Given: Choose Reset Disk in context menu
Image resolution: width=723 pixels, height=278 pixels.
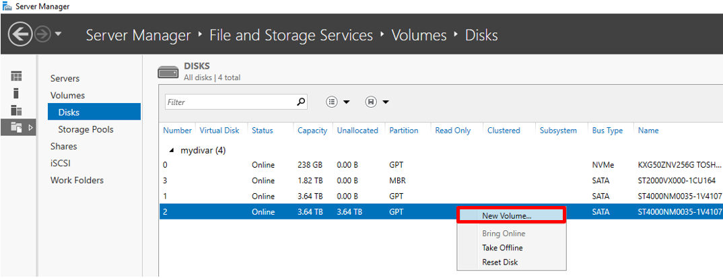Looking at the screenshot, I should [500, 262].
